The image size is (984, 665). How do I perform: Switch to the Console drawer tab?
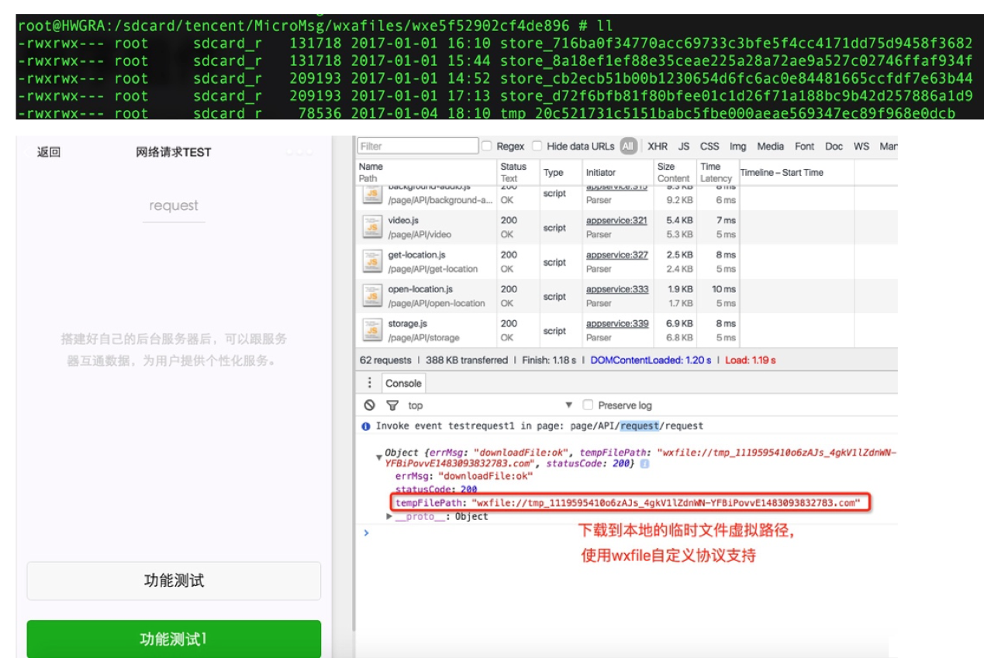[403, 384]
